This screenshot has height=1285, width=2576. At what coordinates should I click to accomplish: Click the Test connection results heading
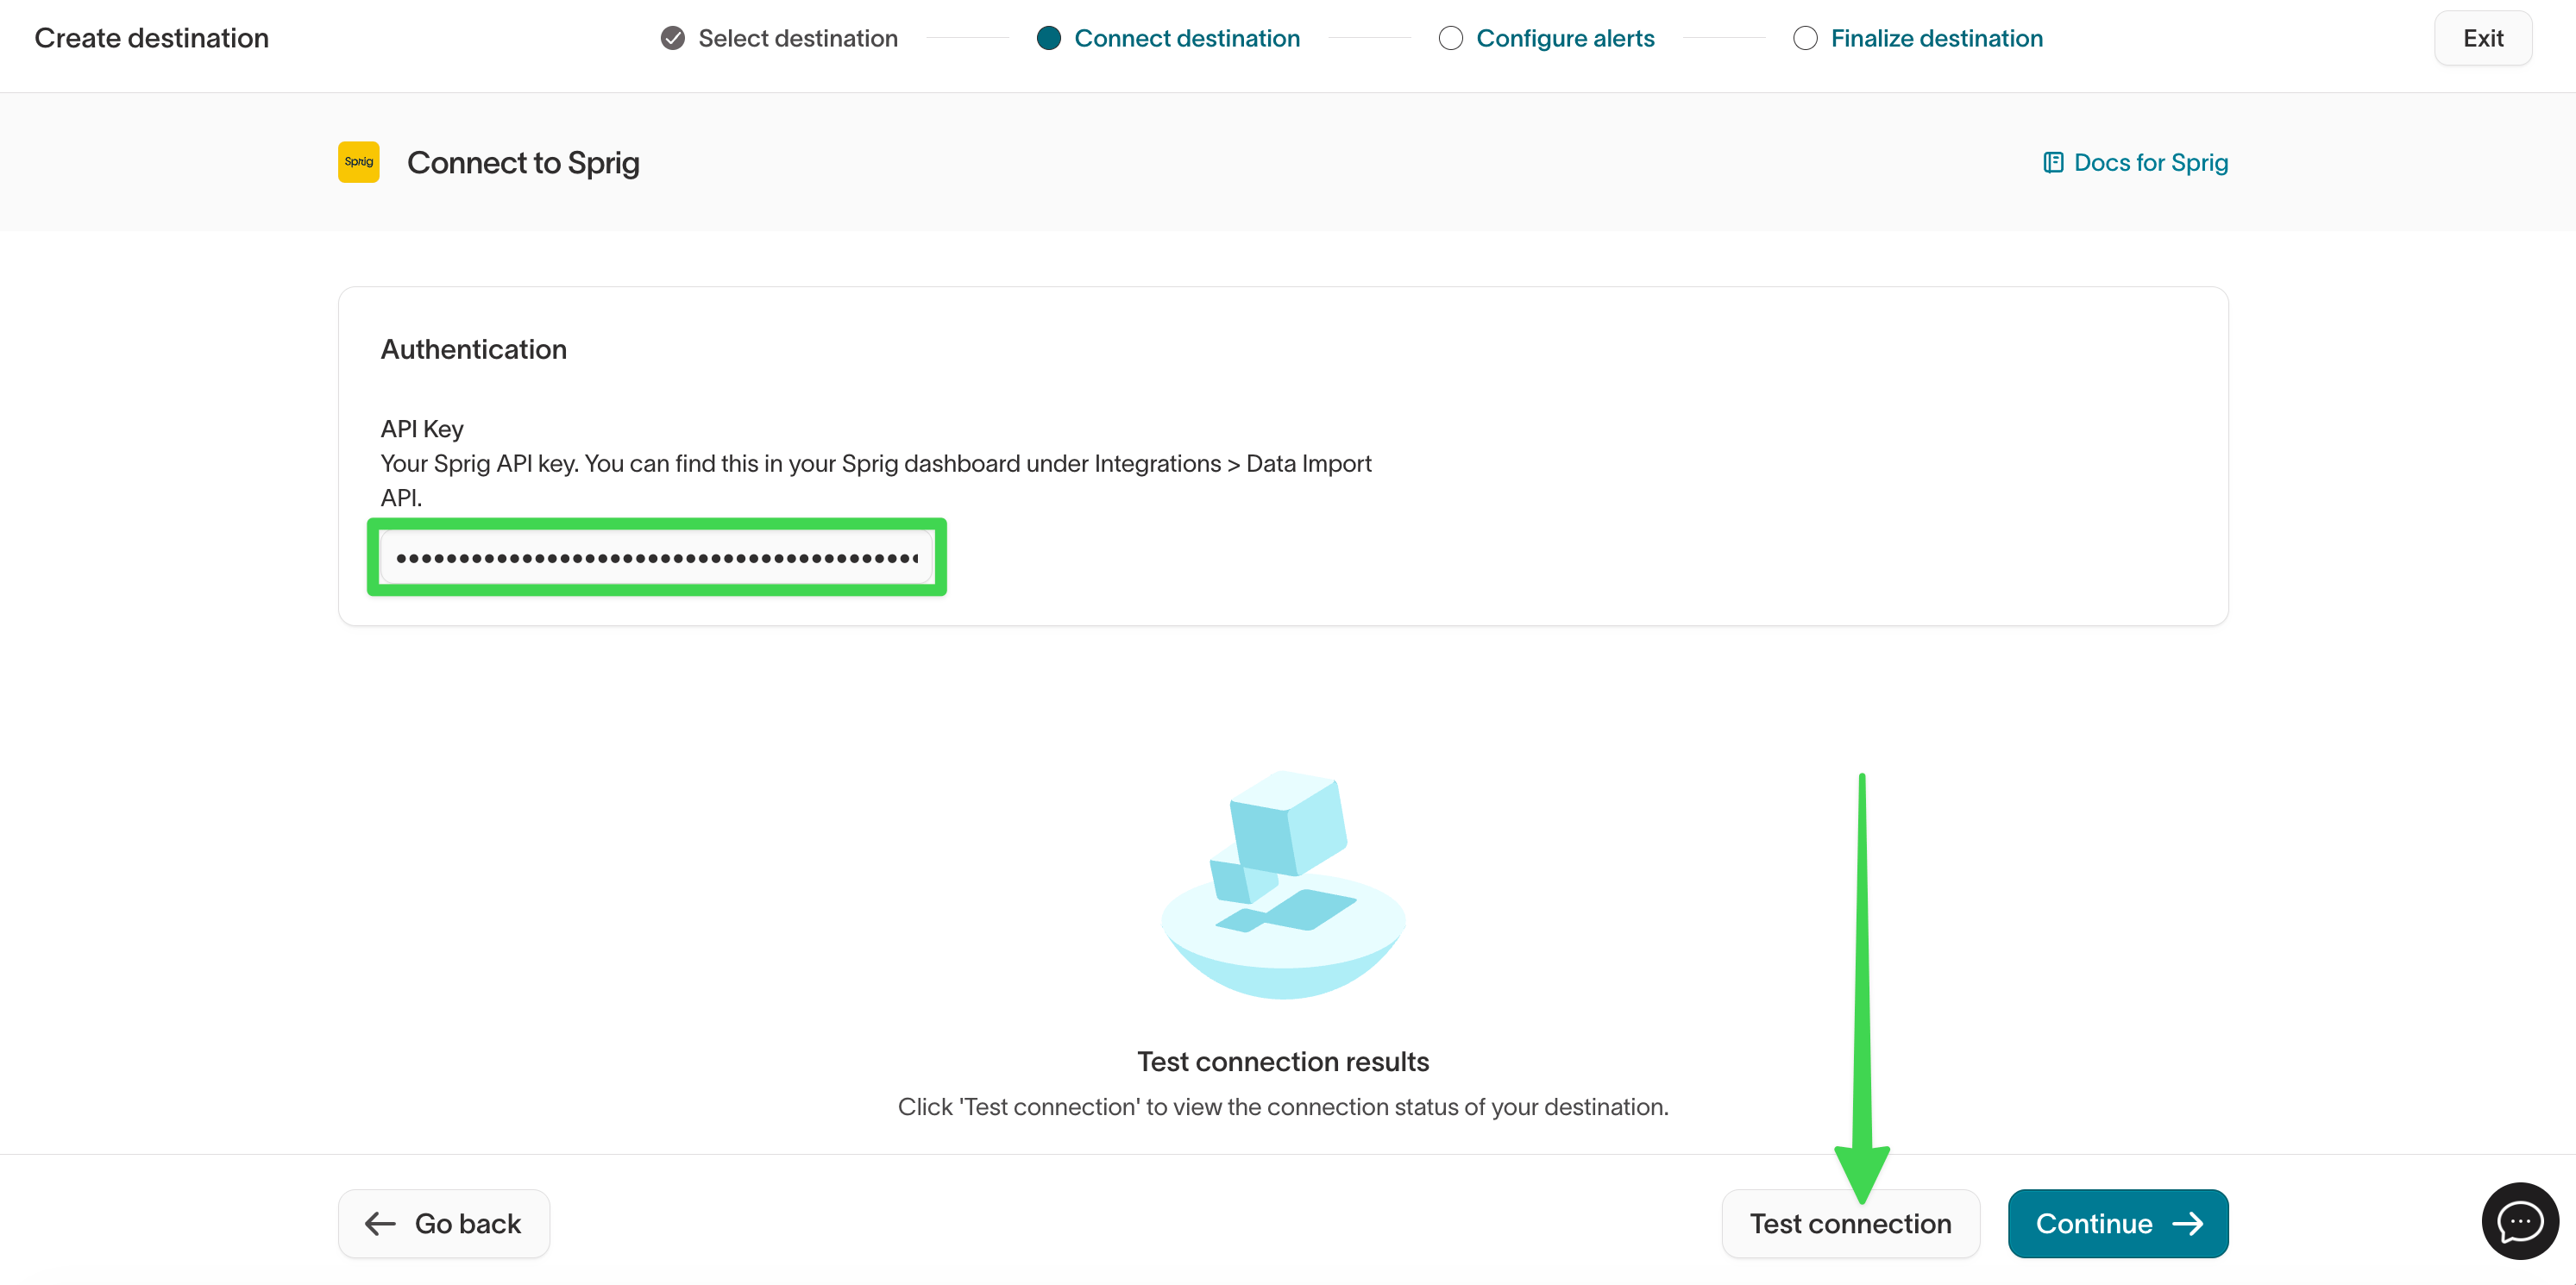tap(1283, 1061)
